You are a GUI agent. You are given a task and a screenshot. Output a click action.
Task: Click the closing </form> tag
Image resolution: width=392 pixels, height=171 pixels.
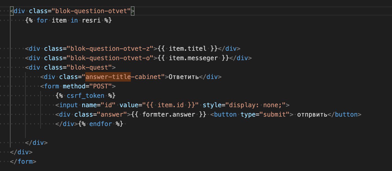pyautogui.click(x=23, y=162)
